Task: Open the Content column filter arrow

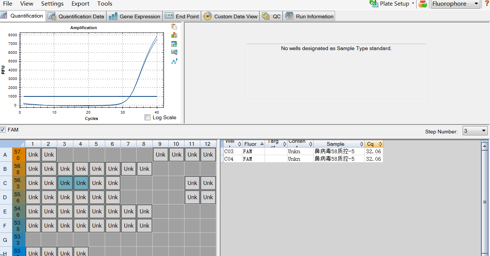Action: point(310,144)
